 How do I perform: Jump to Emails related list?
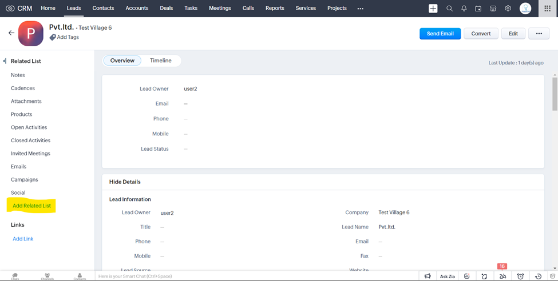click(x=18, y=167)
